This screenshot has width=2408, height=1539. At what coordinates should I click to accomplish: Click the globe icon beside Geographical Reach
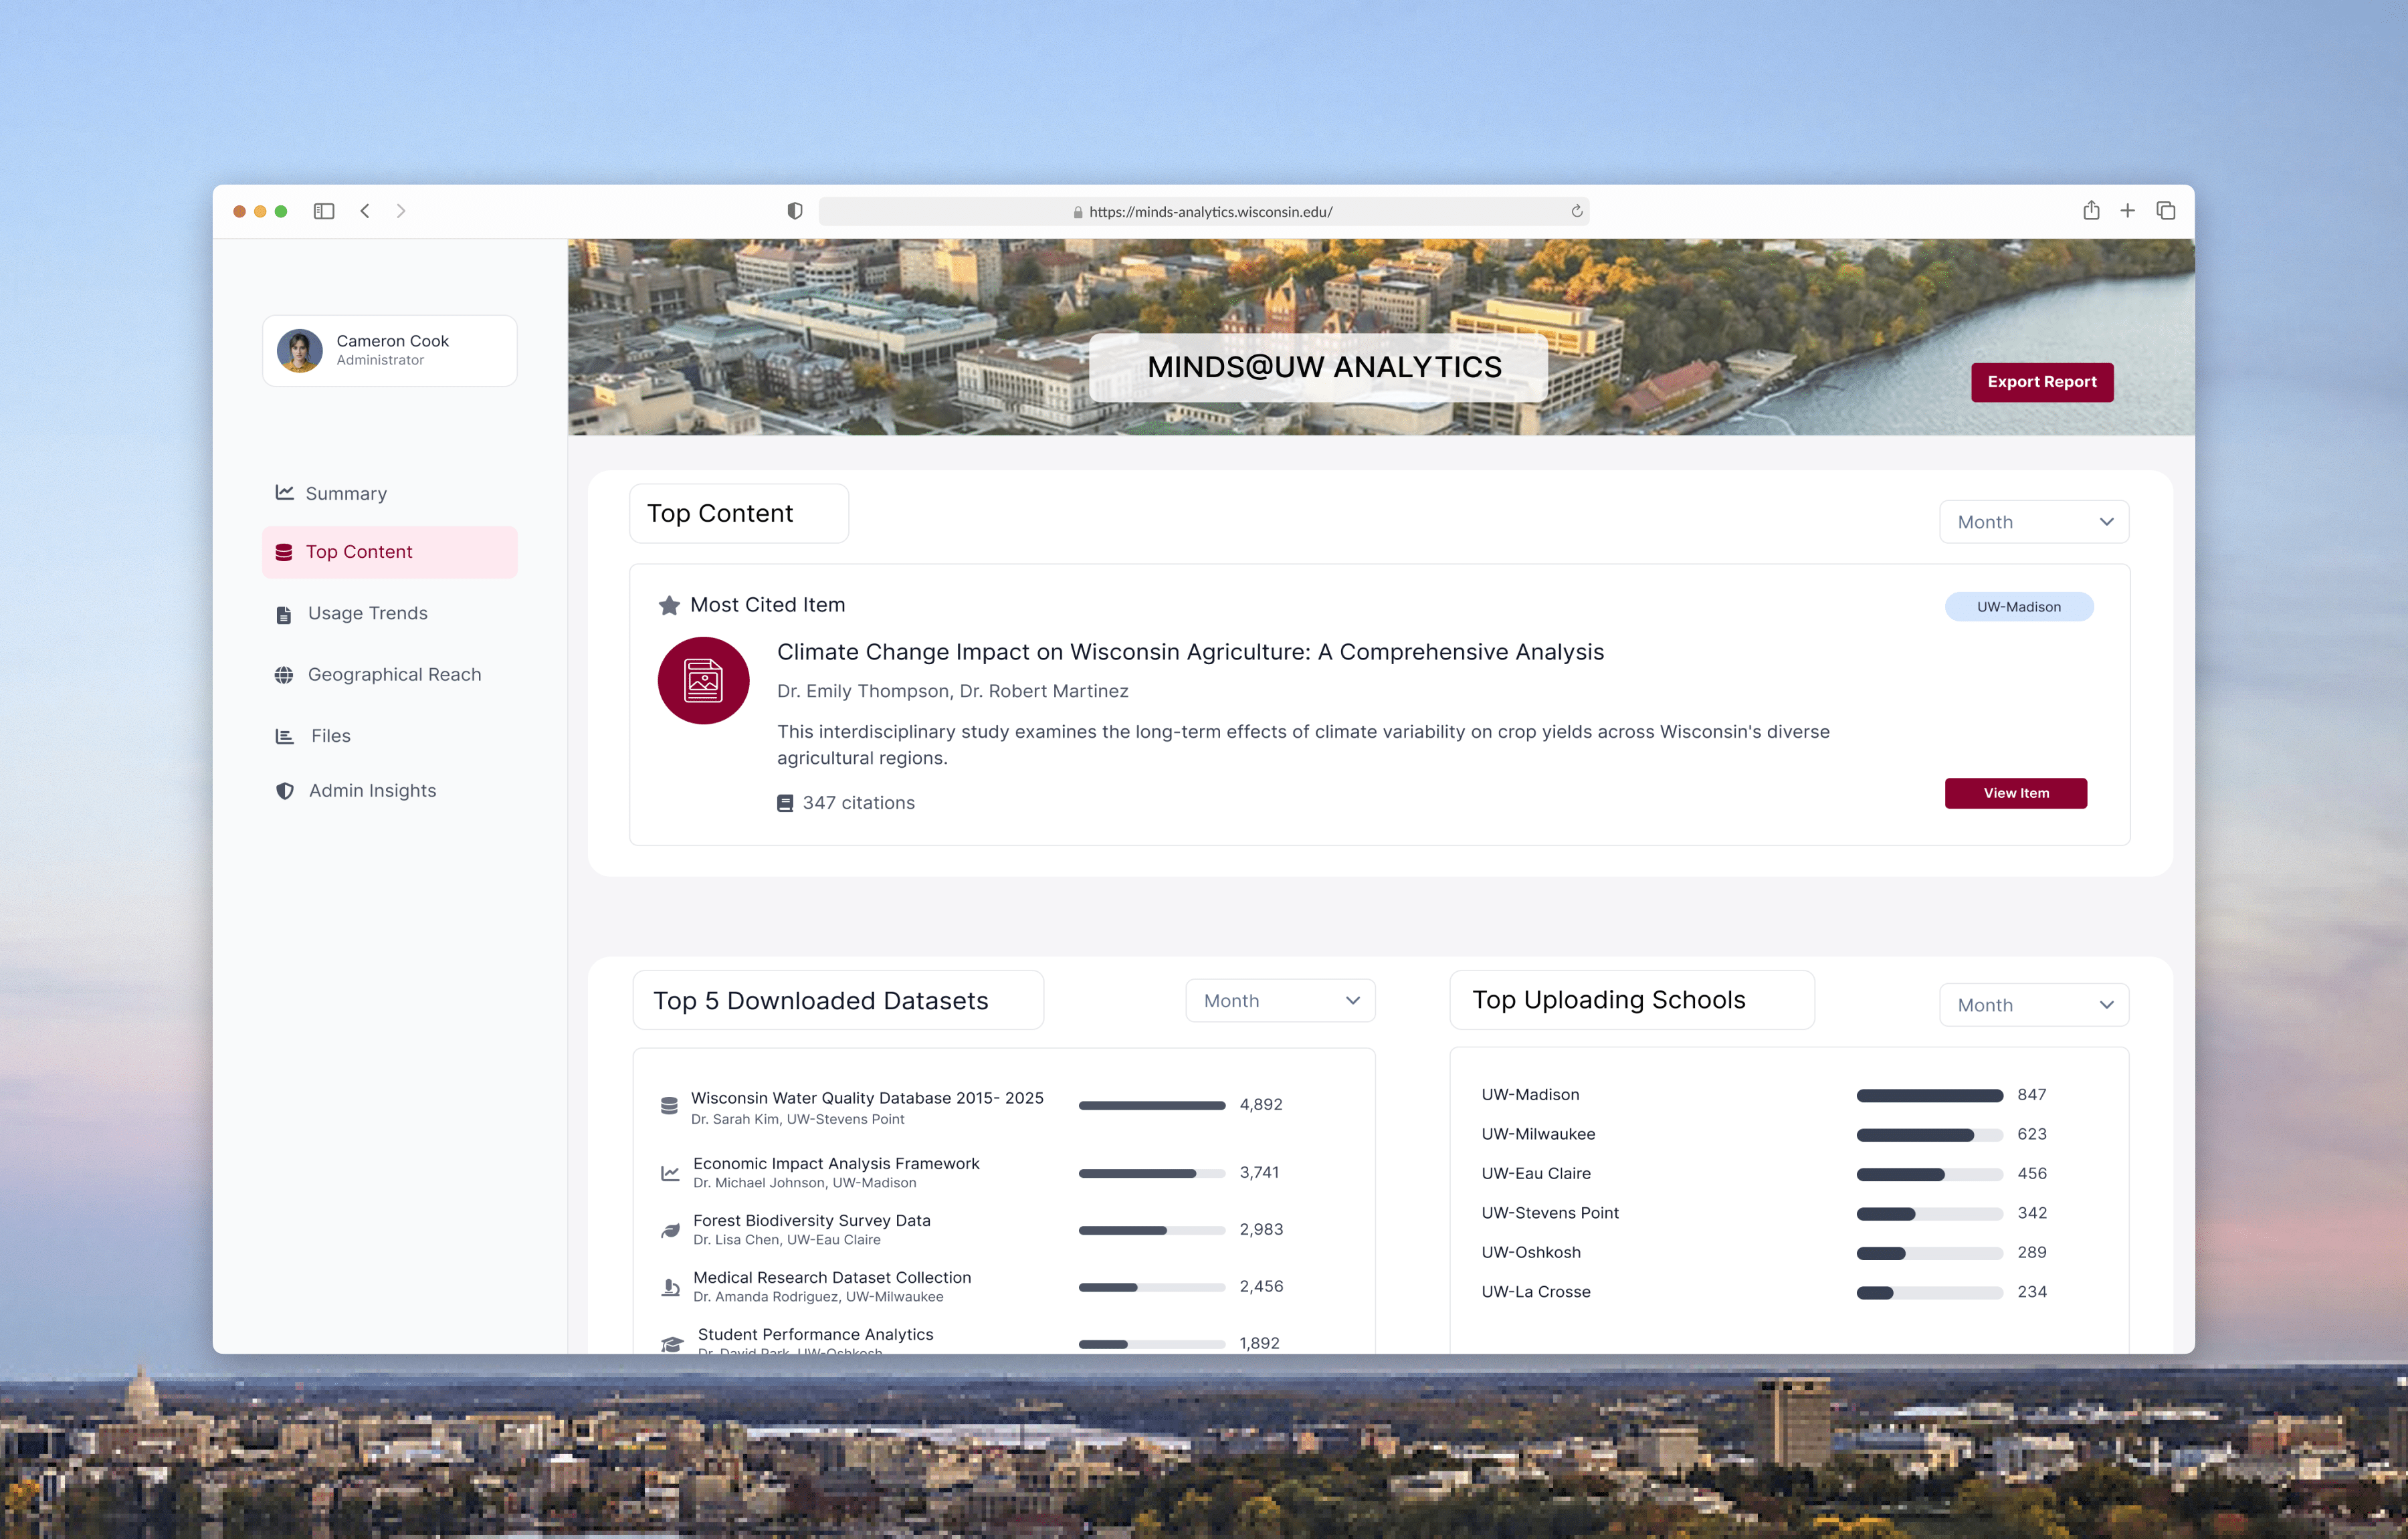[284, 675]
